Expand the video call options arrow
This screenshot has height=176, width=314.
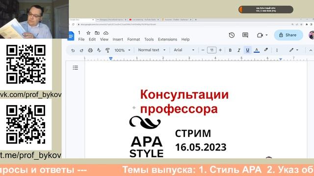pyautogui.click(x=266, y=35)
